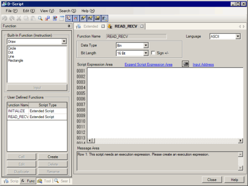Enable the Sign +/- checkbox
248x186 pixels.
(153, 53)
